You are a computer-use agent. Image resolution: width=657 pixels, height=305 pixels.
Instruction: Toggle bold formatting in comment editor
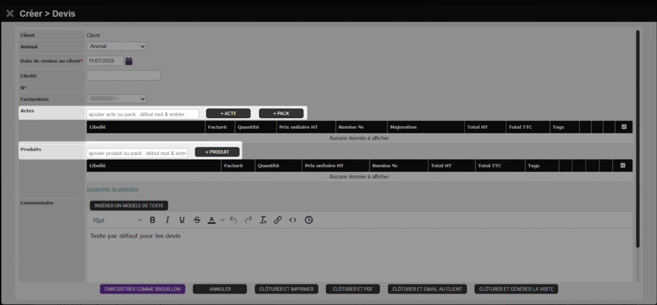[x=153, y=220]
